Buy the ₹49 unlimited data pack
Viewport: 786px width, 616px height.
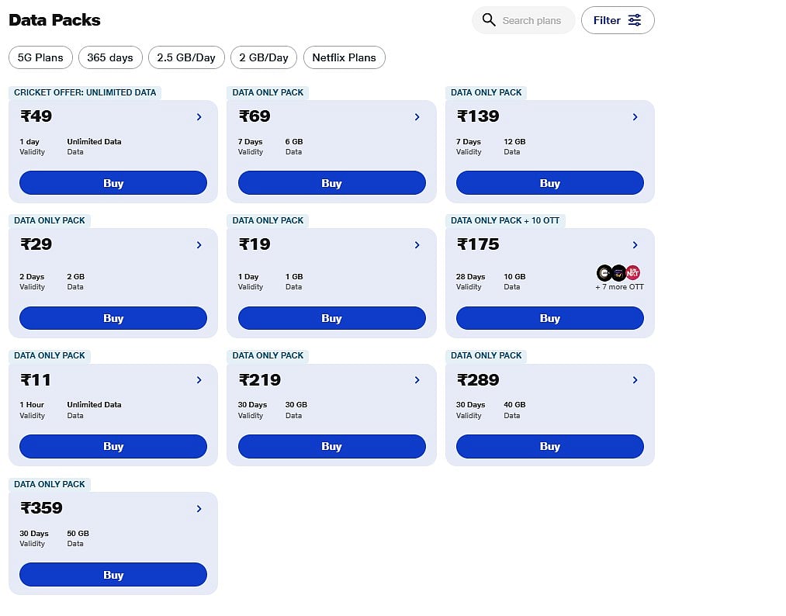point(113,183)
